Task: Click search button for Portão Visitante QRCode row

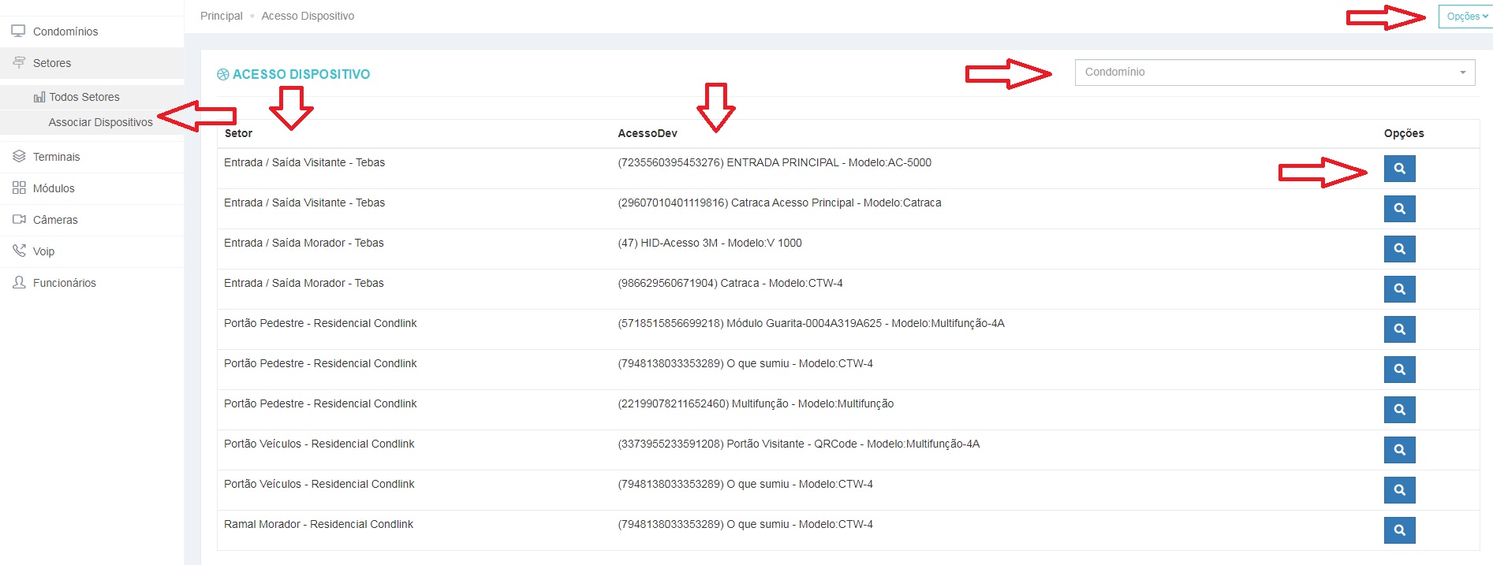Action: click(x=1399, y=450)
